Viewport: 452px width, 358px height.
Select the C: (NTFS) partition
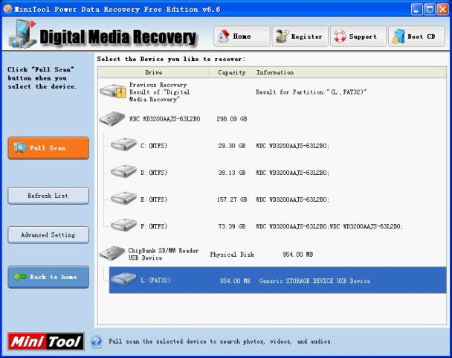[x=277, y=146]
